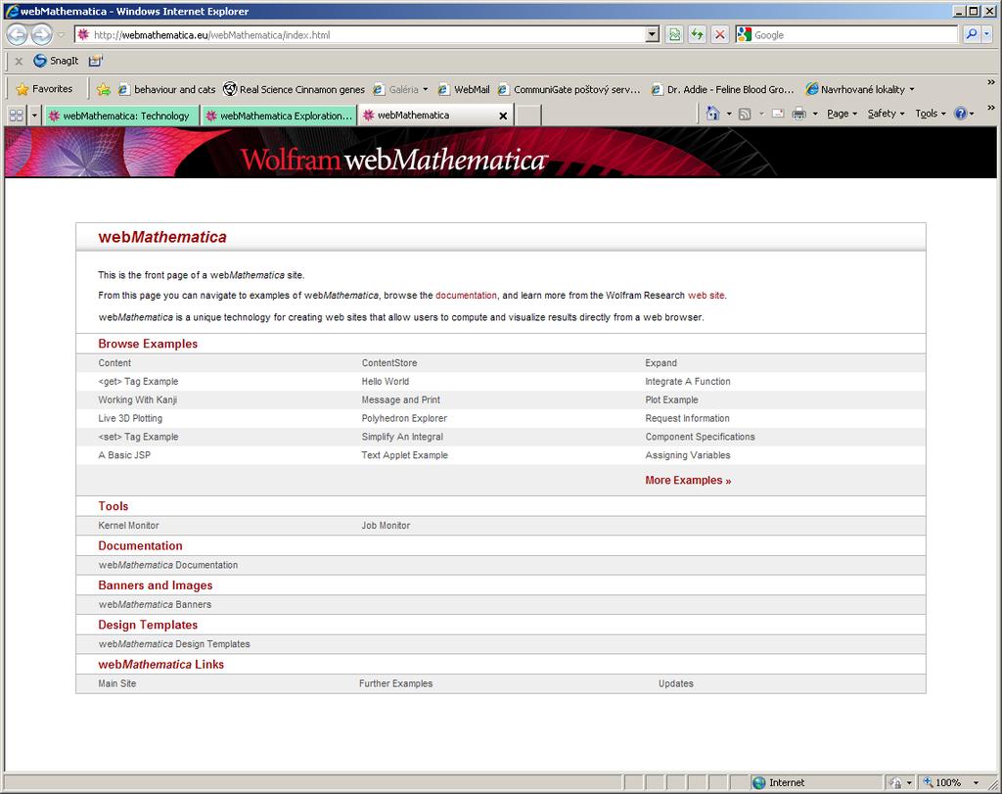1002x794 pixels.
Task: Click the browser Back arrow button
Action: click(18, 34)
